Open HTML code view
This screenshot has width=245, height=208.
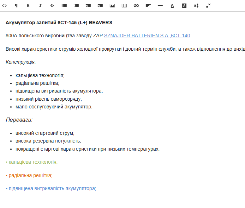click(4, 6)
